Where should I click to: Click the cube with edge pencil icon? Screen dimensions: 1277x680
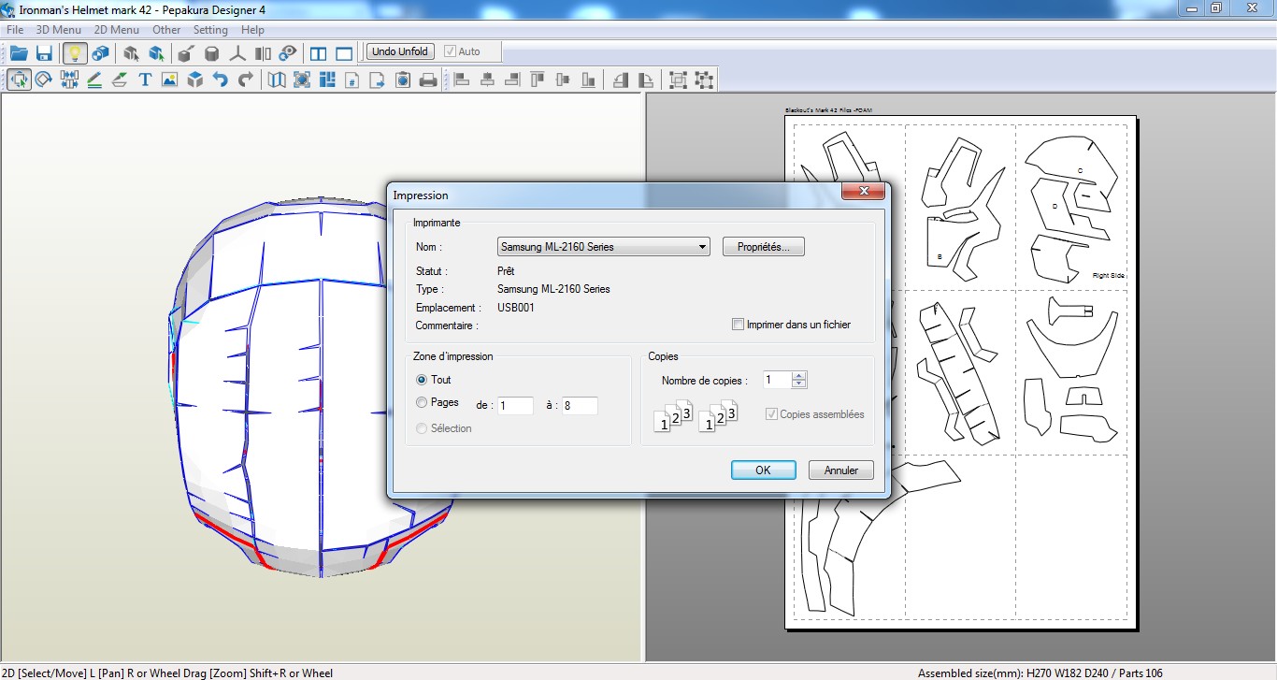coord(186,53)
